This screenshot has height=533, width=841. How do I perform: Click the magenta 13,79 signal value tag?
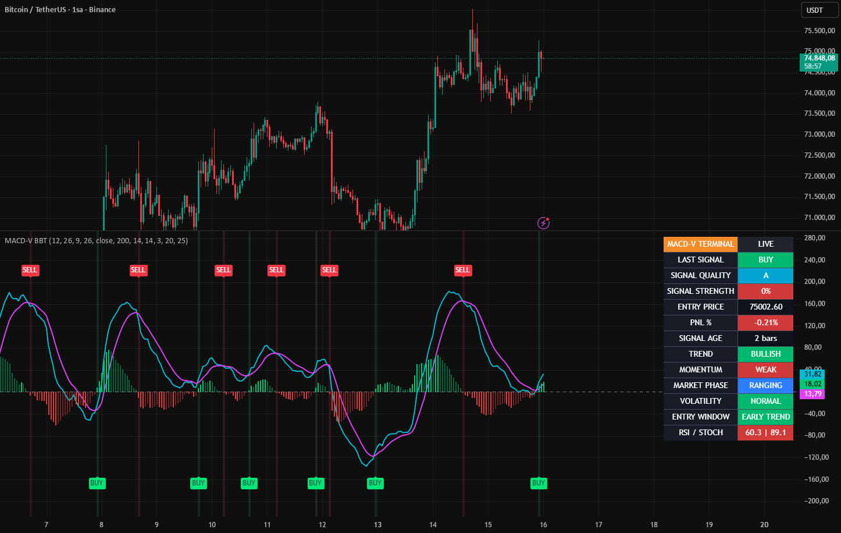(x=813, y=394)
